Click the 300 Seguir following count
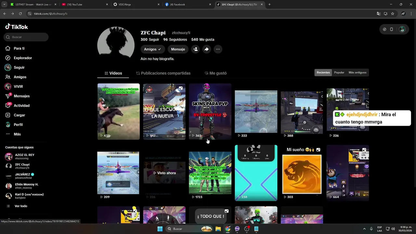This screenshot has height=234, width=416. tap(150, 39)
